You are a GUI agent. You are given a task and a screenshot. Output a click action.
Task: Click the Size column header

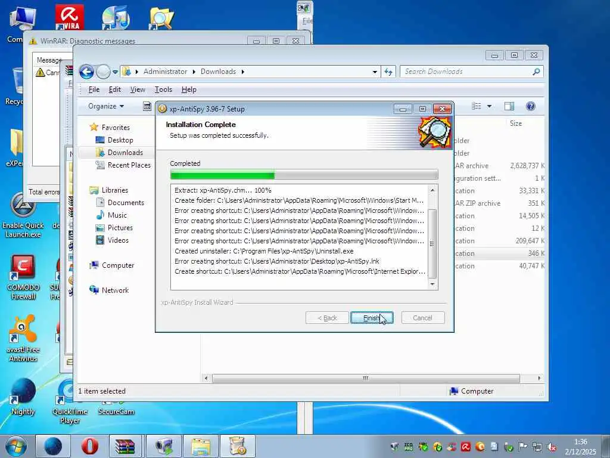[516, 123]
